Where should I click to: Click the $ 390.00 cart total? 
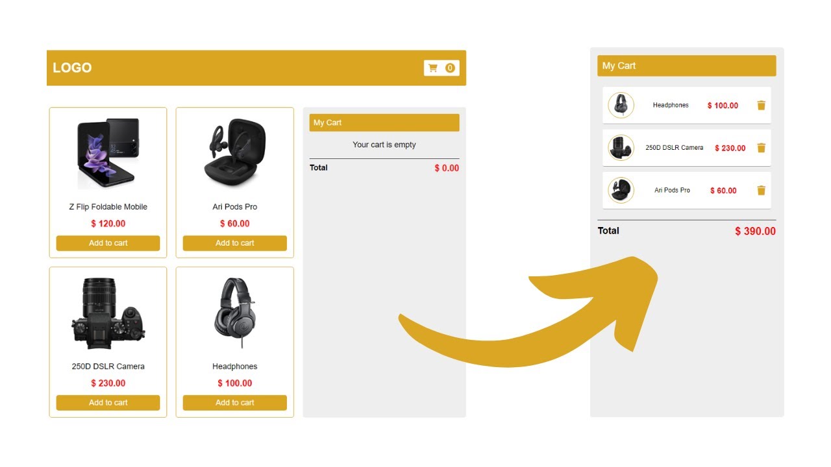[755, 232]
